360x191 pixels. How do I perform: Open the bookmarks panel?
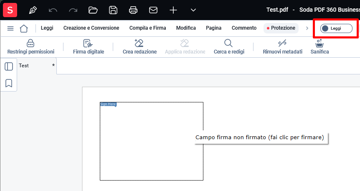9,83
